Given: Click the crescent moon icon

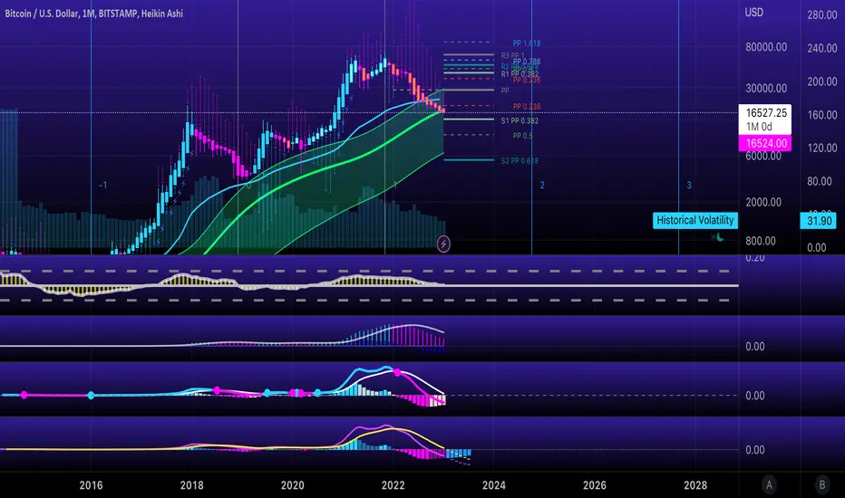Looking at the screenshot, I should [720, 237].
